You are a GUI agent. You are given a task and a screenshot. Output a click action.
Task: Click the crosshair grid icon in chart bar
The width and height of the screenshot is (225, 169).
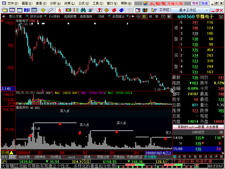(138, 17)
